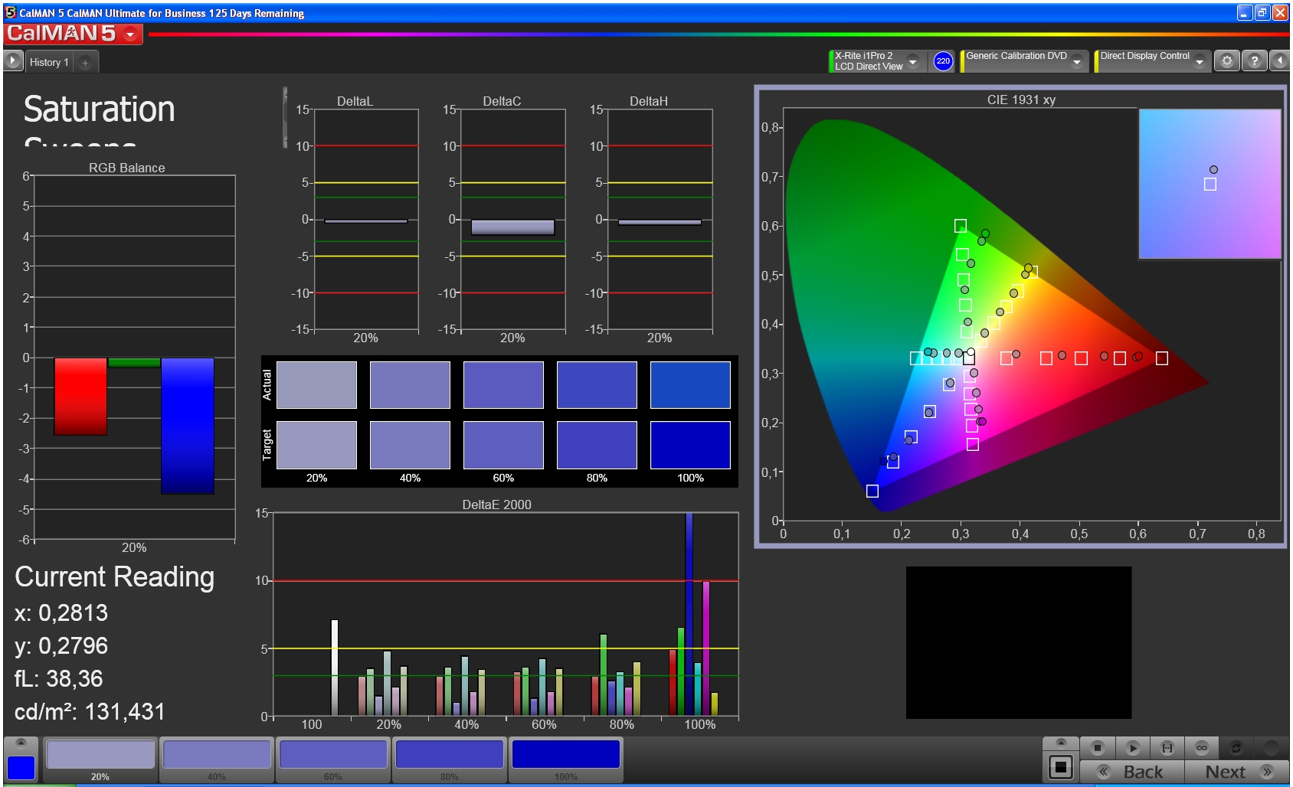
Task: Collapse the side panel with left arrow icon
Action: (x=1280, y=61)
